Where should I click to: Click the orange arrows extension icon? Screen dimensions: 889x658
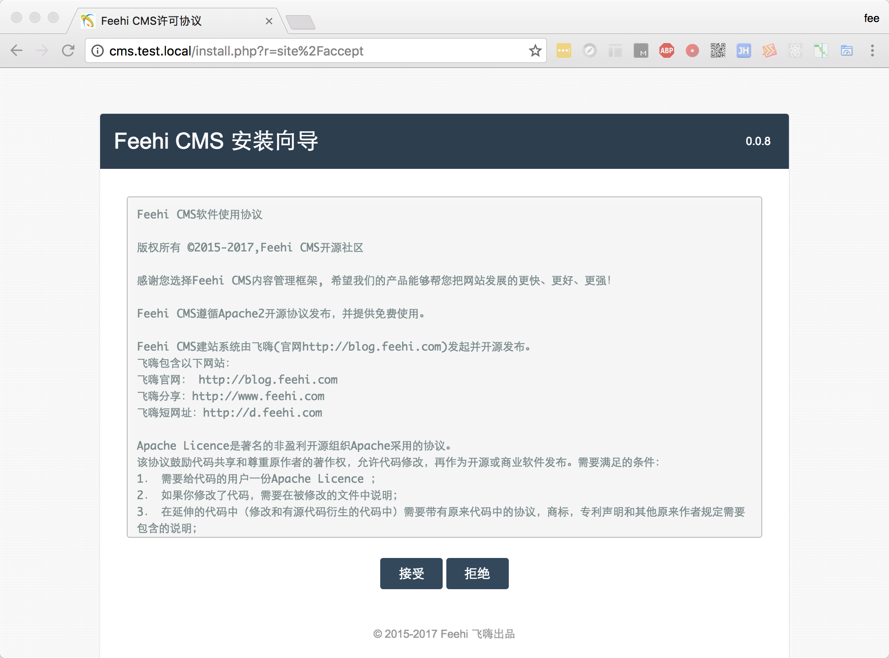click(769, 50)
